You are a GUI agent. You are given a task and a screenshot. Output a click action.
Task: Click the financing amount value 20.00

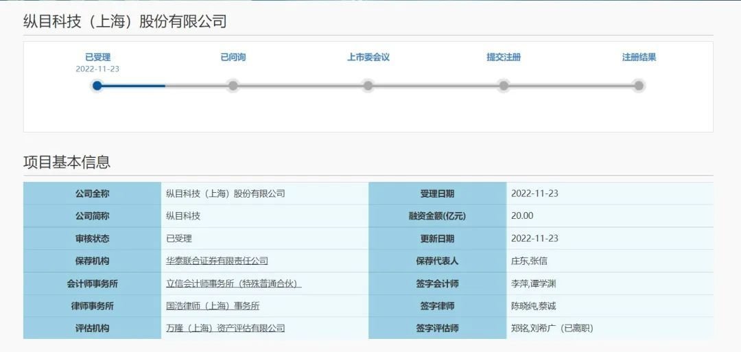tap(522, 216)
